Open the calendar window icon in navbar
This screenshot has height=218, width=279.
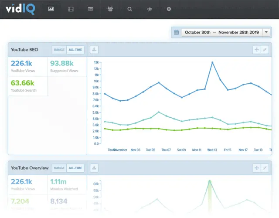90,9
